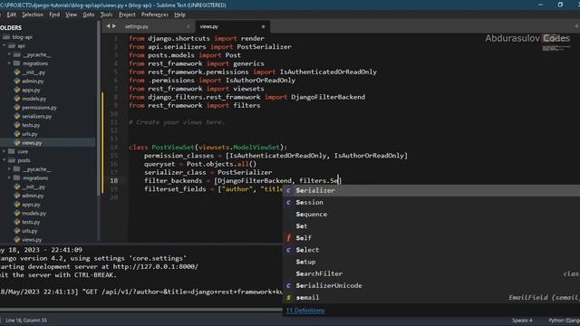Image resolution: width=580 pixels, height=326 pixels.
Task: Add a new tab with plus icon
Action: (x=576, y=26)
